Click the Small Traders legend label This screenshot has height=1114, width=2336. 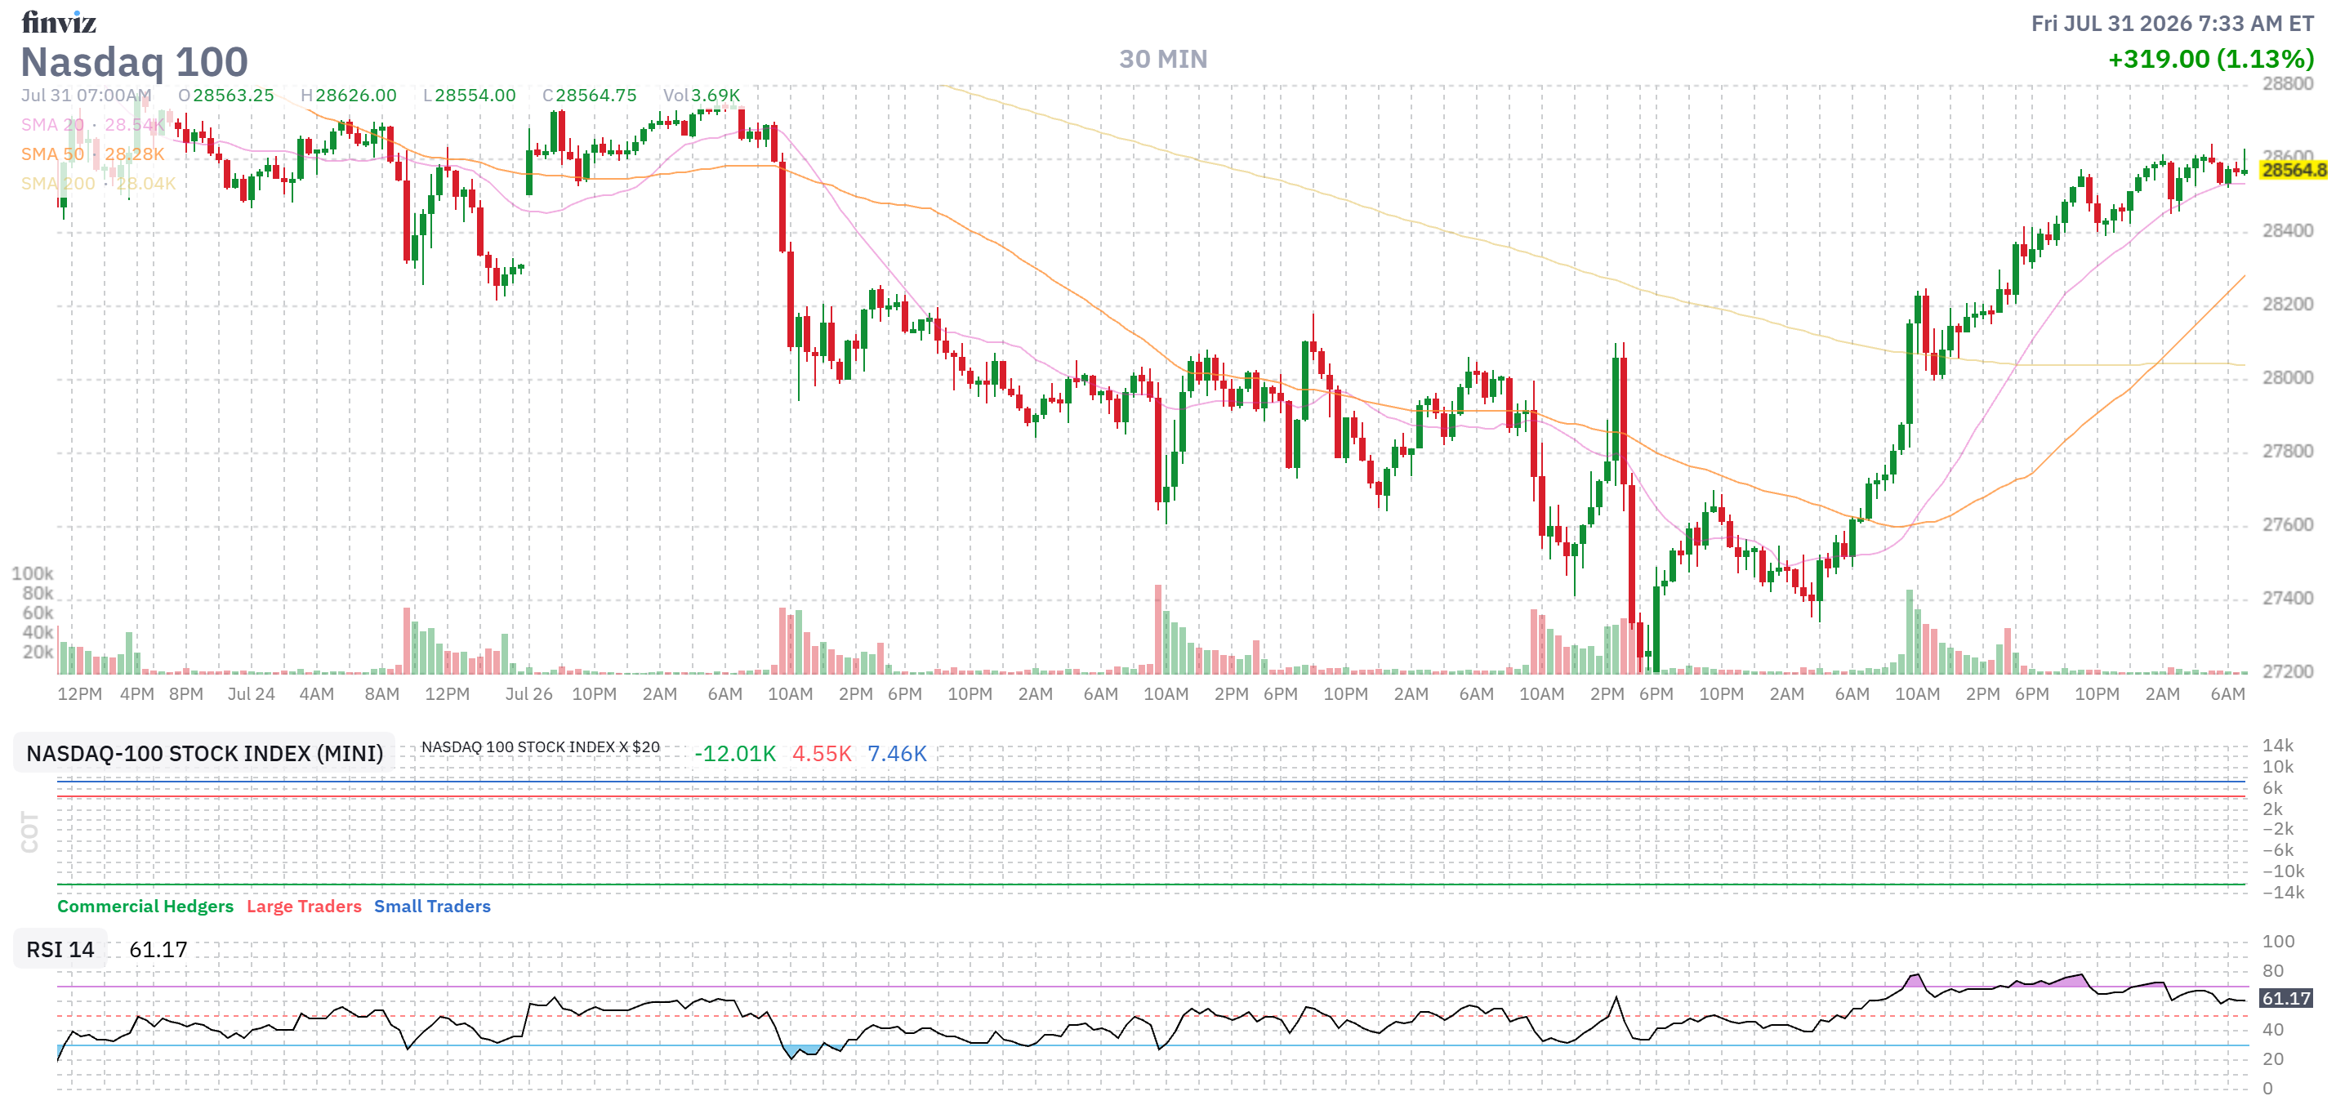(431, 906)
